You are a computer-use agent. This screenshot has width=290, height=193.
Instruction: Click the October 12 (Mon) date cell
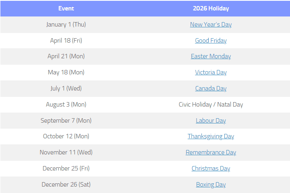[66, 136]
